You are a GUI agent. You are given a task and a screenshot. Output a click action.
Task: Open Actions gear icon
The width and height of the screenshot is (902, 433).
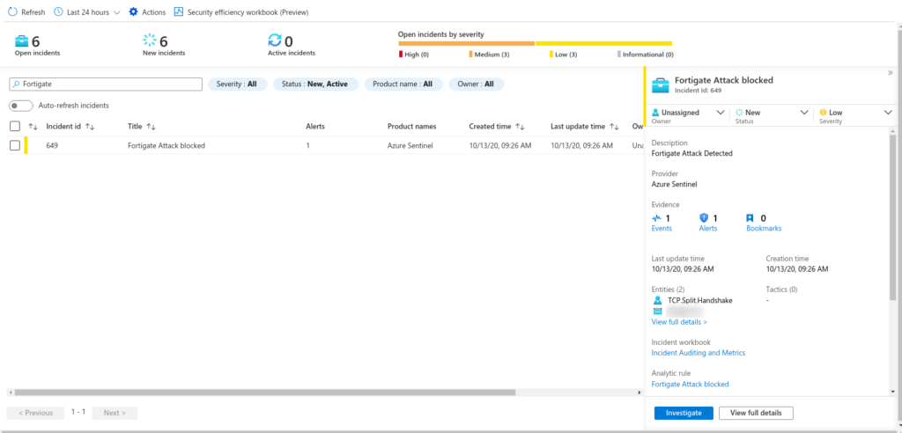pyautogui.click(x=134, y=12)
